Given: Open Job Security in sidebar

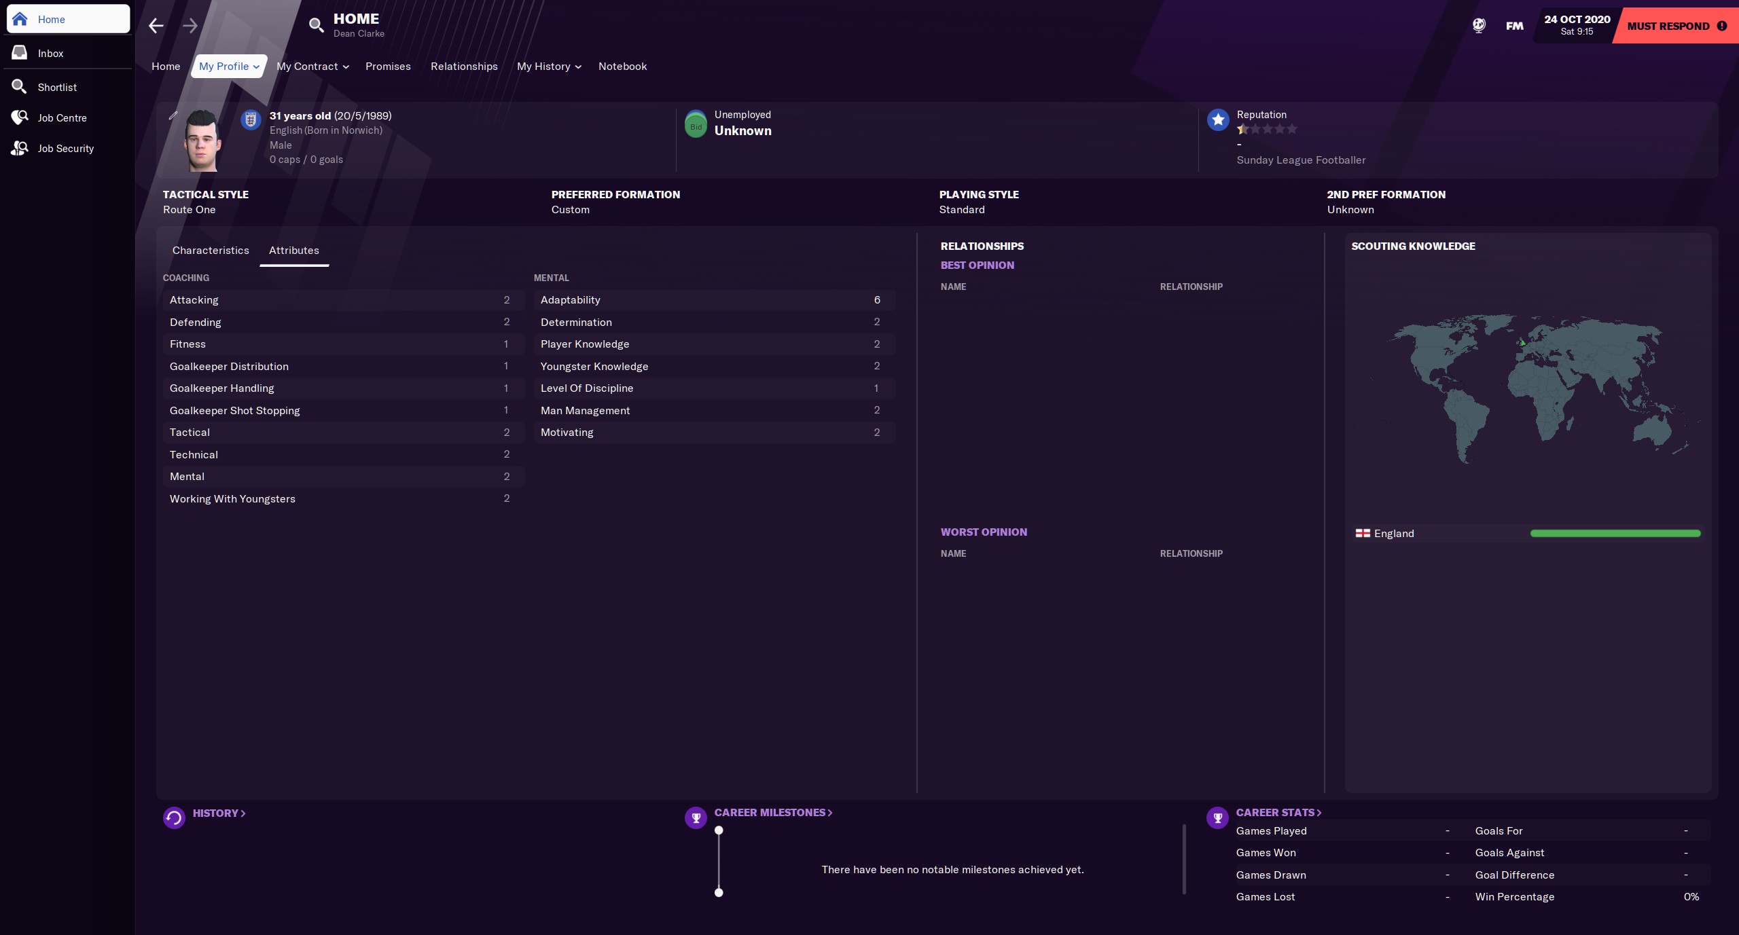Looking at the screenshot, I should (65, 149).
